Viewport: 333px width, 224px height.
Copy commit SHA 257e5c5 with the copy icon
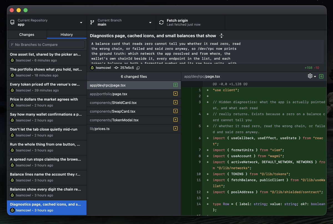click(x=138, y=68)
